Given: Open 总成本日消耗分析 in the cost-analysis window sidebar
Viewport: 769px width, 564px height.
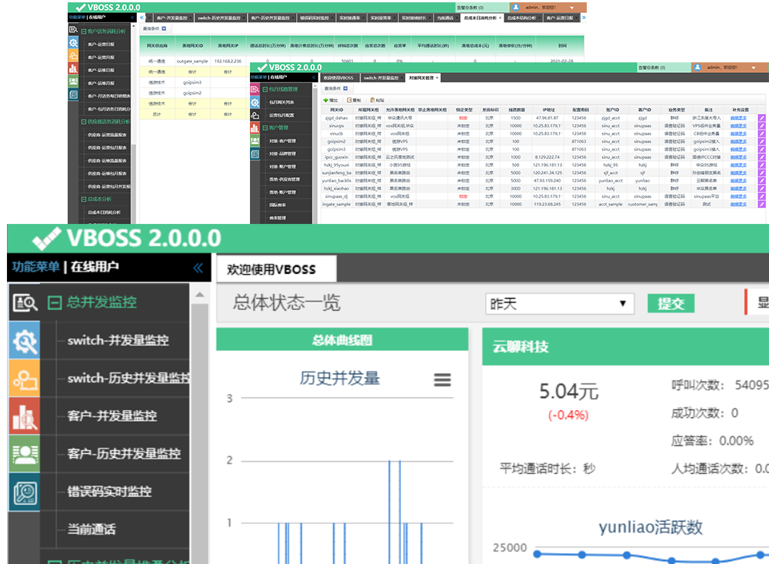Looking at the screenshot, I should [104, 212].
